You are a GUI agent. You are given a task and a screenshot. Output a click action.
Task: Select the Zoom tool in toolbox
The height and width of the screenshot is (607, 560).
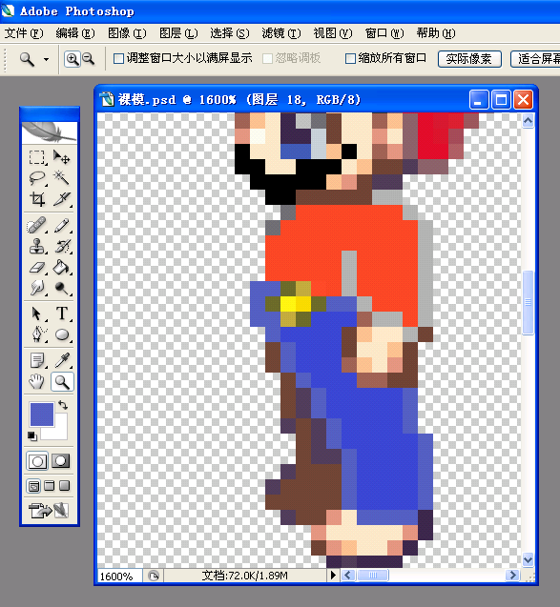(62, 382)
